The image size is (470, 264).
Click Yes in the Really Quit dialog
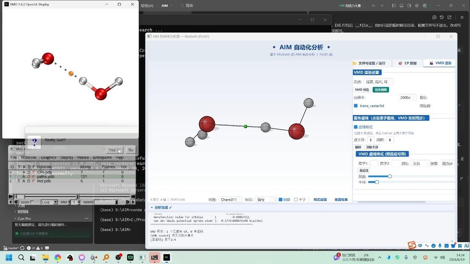click(x=114, y=150)
